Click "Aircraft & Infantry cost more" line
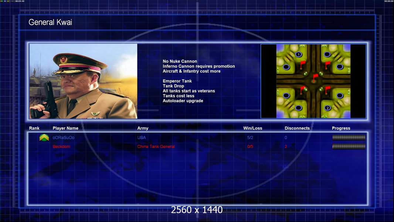The width and height of the screenshot is (394, 222). point(191,71)
